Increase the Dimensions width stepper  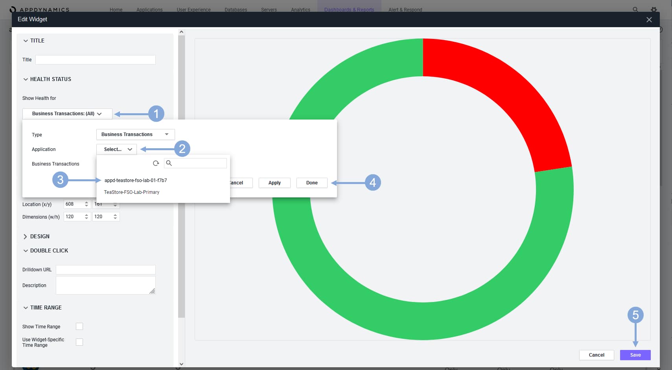(x=87, y=215)
